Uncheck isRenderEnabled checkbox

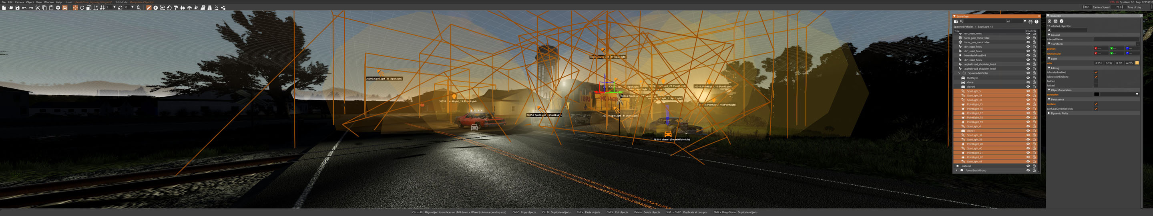tap(1096, 72)
